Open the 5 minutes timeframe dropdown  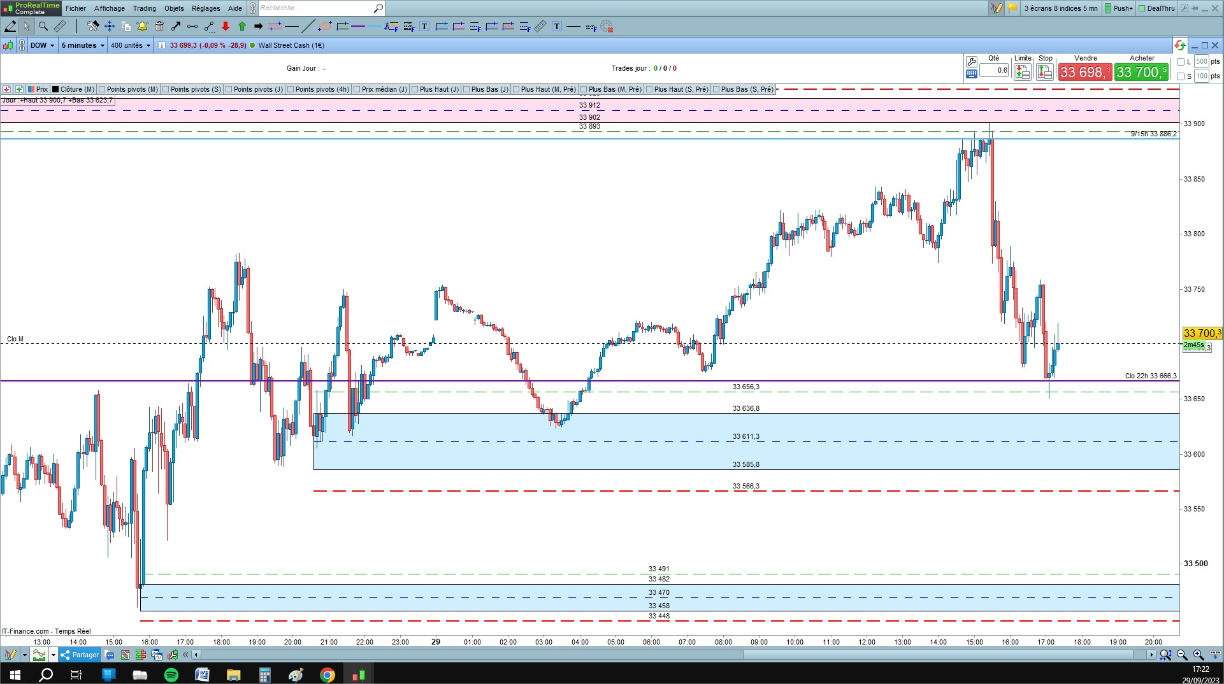coord(83,45)
